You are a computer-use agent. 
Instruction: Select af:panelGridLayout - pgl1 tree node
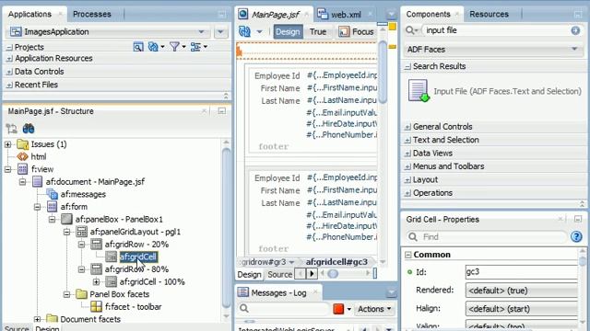click(136, 232)
